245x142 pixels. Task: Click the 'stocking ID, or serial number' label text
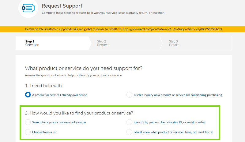(x=186, y=122)
